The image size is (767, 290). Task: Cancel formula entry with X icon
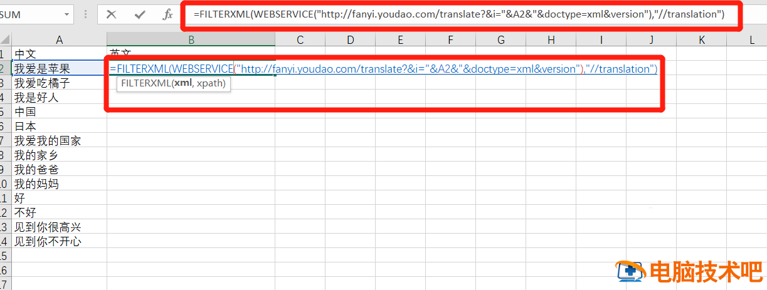111,14
